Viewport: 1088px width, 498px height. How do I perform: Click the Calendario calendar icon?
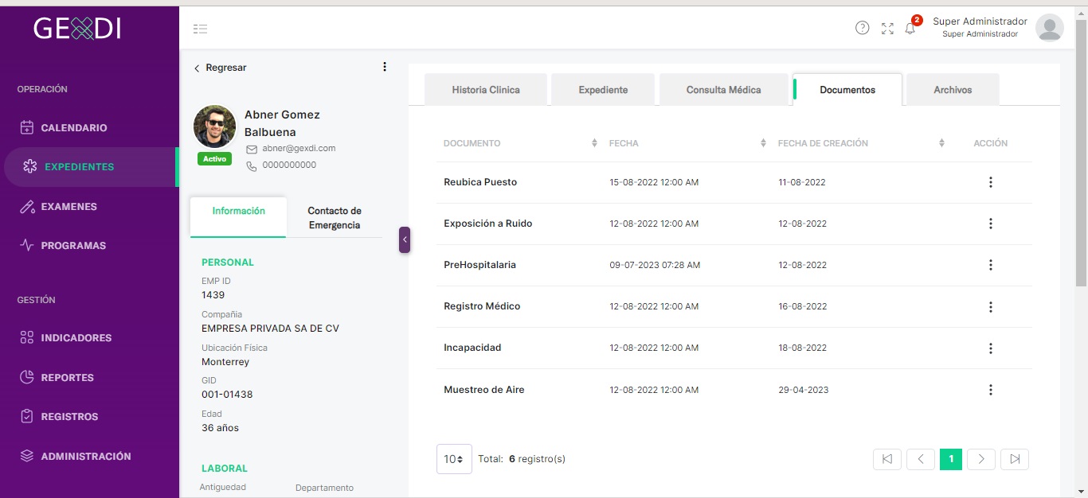(27, 127)
